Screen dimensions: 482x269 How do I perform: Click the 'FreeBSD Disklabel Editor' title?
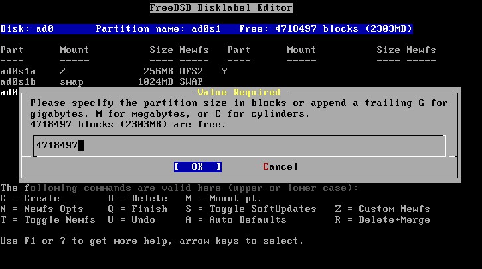(x=221, y=8)
